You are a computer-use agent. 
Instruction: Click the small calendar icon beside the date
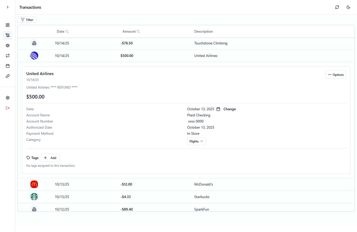click(x=218, y=109)
